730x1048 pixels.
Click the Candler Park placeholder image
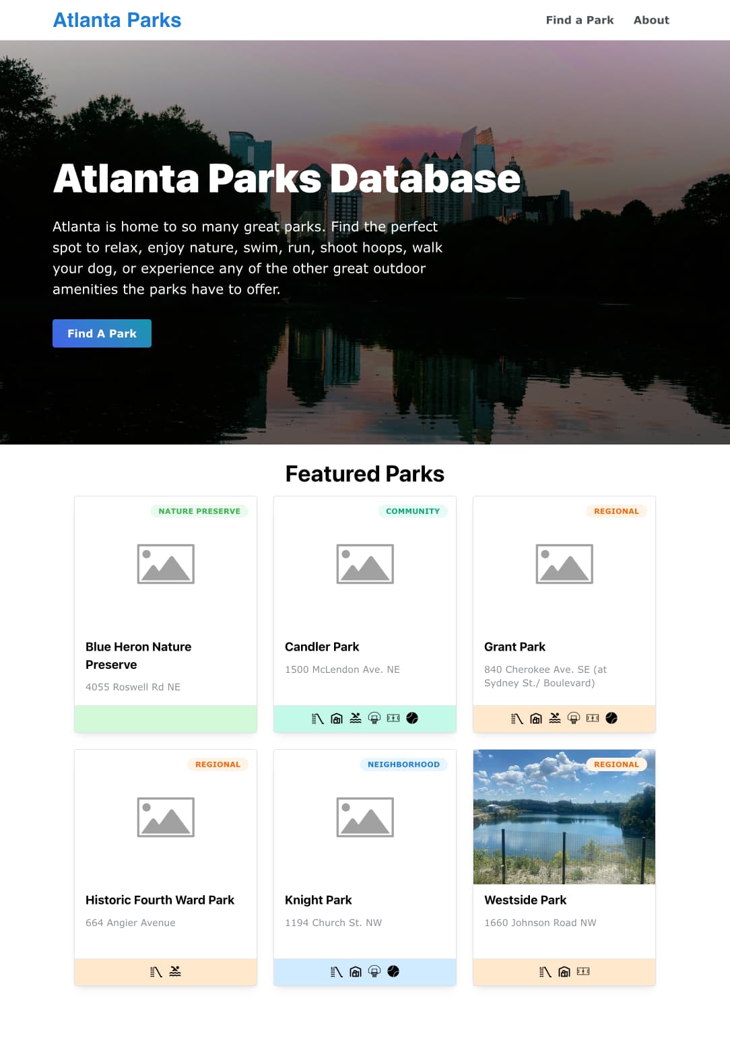coord(365,564)
